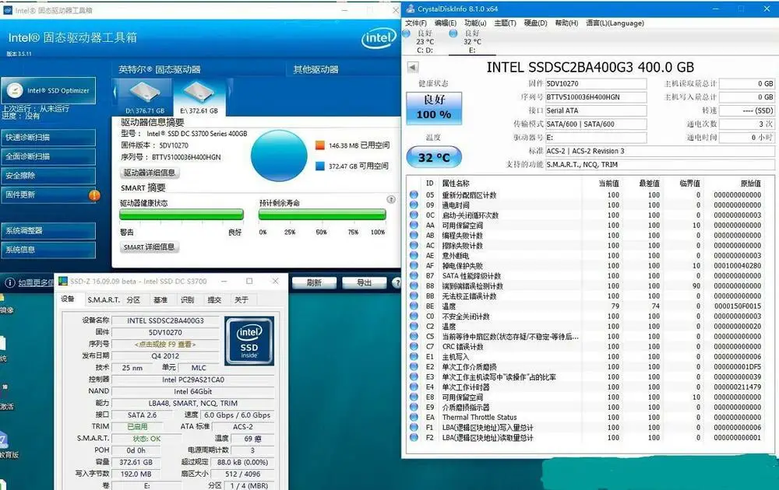779x490 pixels.
Task: Open 系统信息 in Intel Toolbox
Action: [48, 250]
